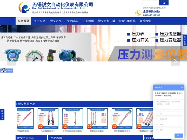Click the 压力开关 banner text
Image resolution: width=187 pixels, height=140 pixels.
pyautogui.click(x=140, y=40)
